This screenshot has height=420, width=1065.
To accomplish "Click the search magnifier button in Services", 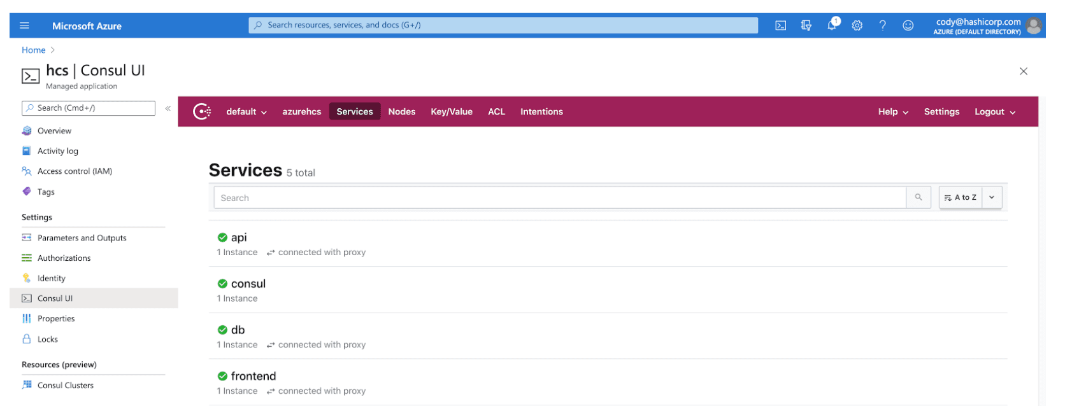I will (918, 197).
